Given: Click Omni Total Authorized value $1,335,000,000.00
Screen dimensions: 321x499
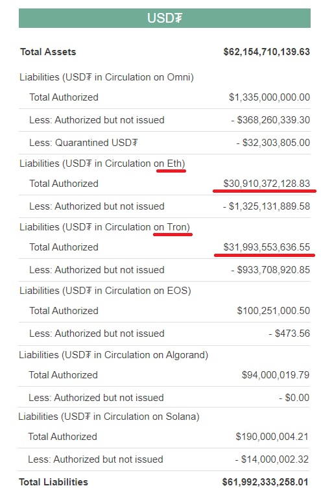Looking at the screenshot, I should 269,97.
